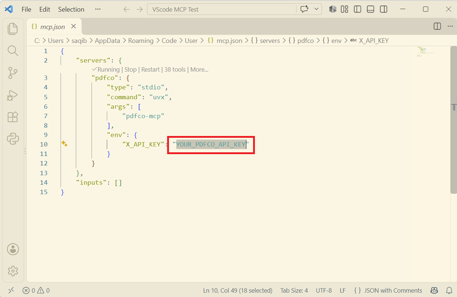
Task: Close the mcp.json tab
Action: click(x=74, y=26)
